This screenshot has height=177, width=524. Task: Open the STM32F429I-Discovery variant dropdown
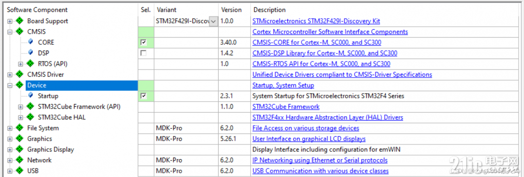(x=213, y=21)
